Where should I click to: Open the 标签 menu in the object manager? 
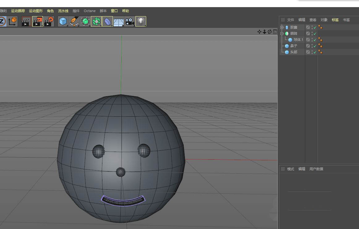click(335, 20)
